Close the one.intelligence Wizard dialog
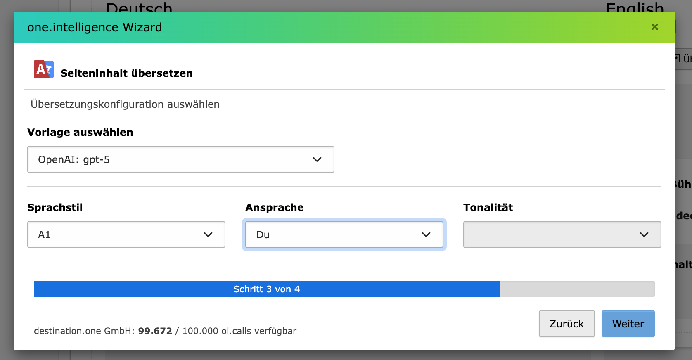692x360 pixels. tap(654, 27)
